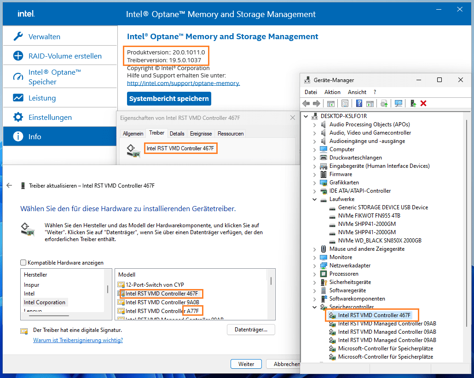The width and height of the screenshot is (474, 378).
Task: Expand the Monitore node
Action: click(x=315, y=257)
